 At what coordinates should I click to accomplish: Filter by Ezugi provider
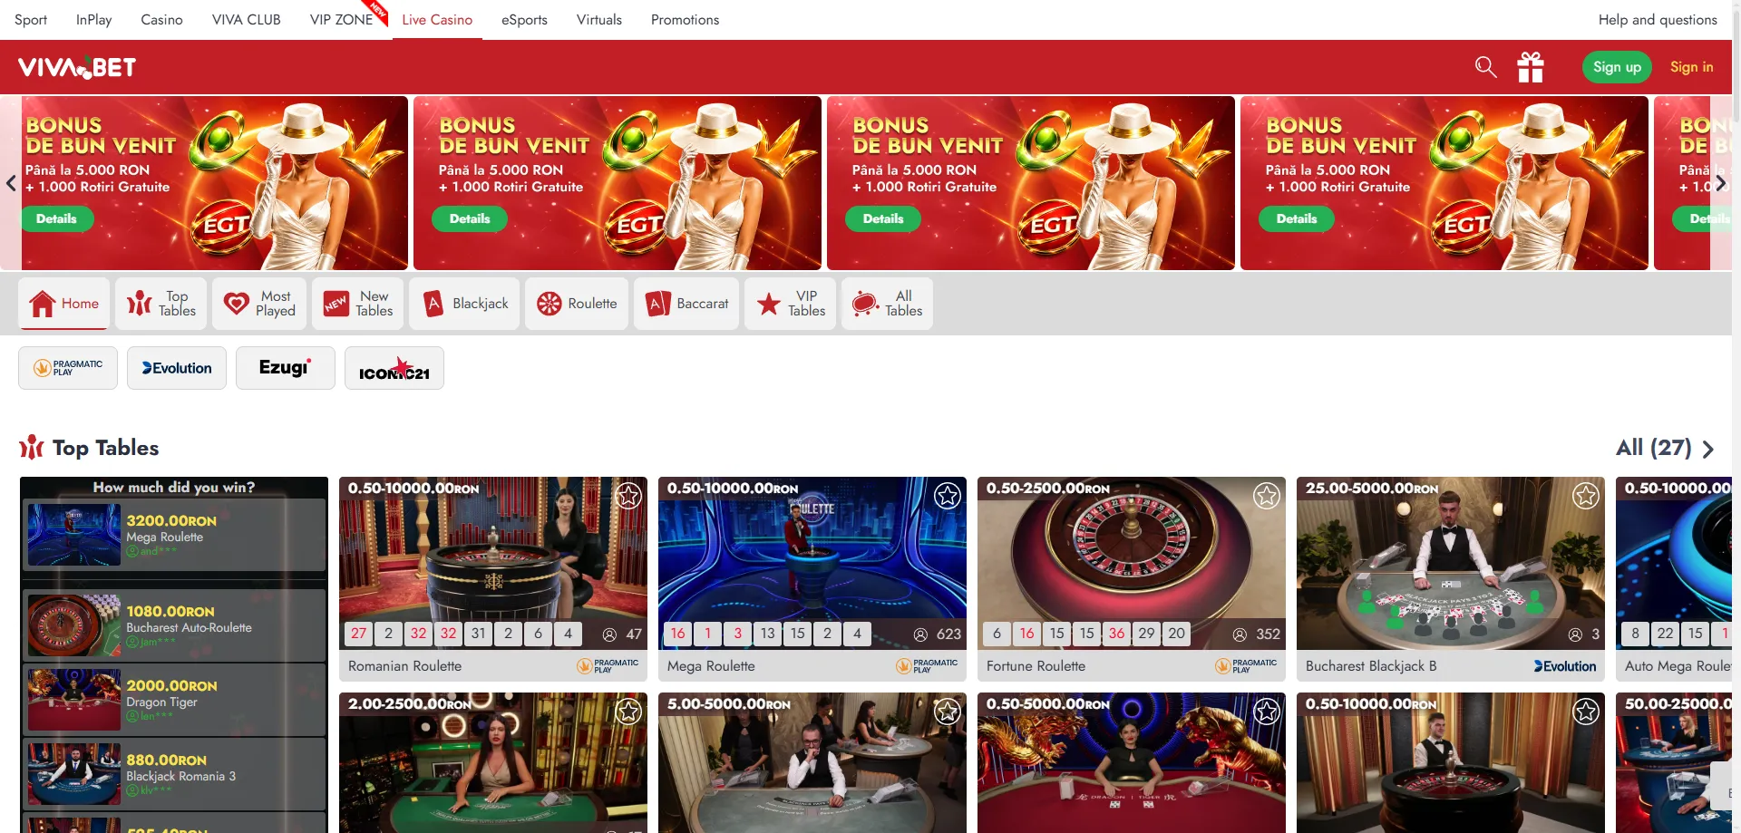coord(286,368)
